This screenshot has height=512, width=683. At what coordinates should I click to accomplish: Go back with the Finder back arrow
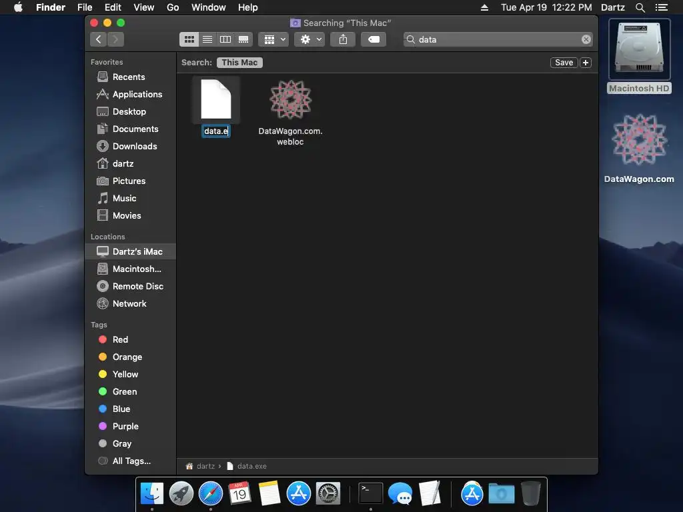(99, 39)
